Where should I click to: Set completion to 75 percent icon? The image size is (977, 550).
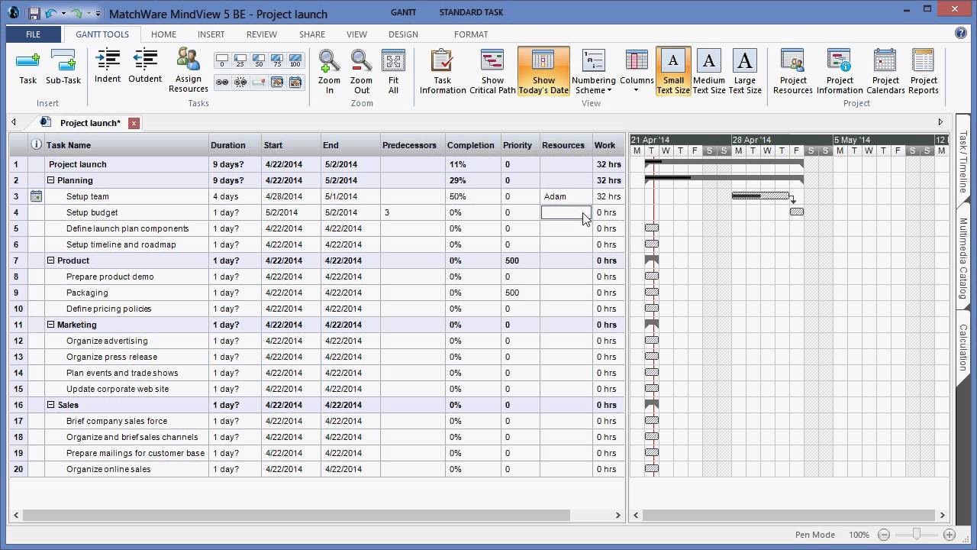click(x=277, y=60)
